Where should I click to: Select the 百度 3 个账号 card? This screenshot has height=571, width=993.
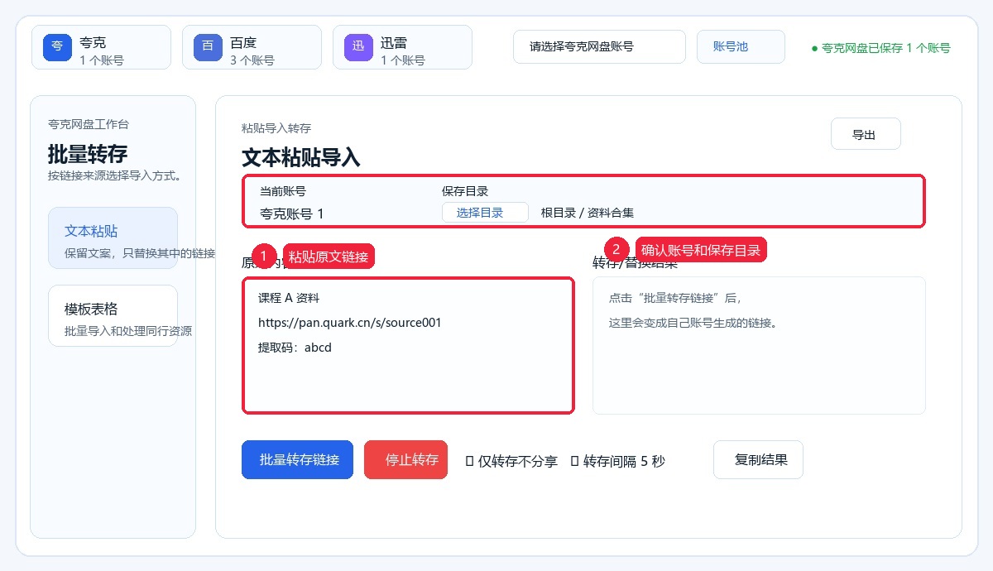252,47
